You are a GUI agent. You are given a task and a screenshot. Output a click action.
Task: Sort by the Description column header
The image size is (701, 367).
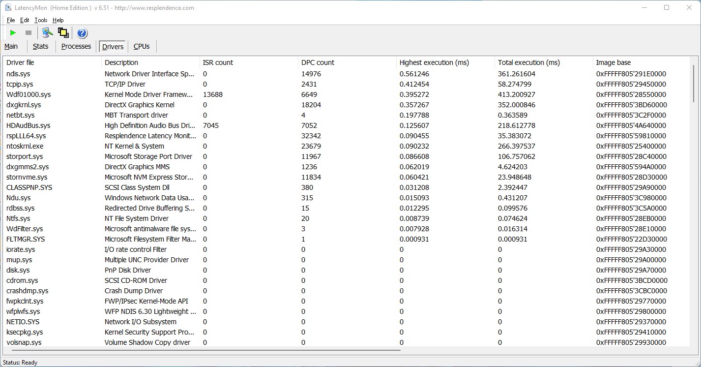[x=151, y=62]
